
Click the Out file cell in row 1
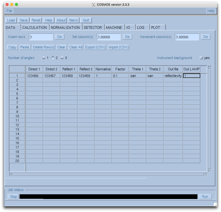(x=173, y=76)
